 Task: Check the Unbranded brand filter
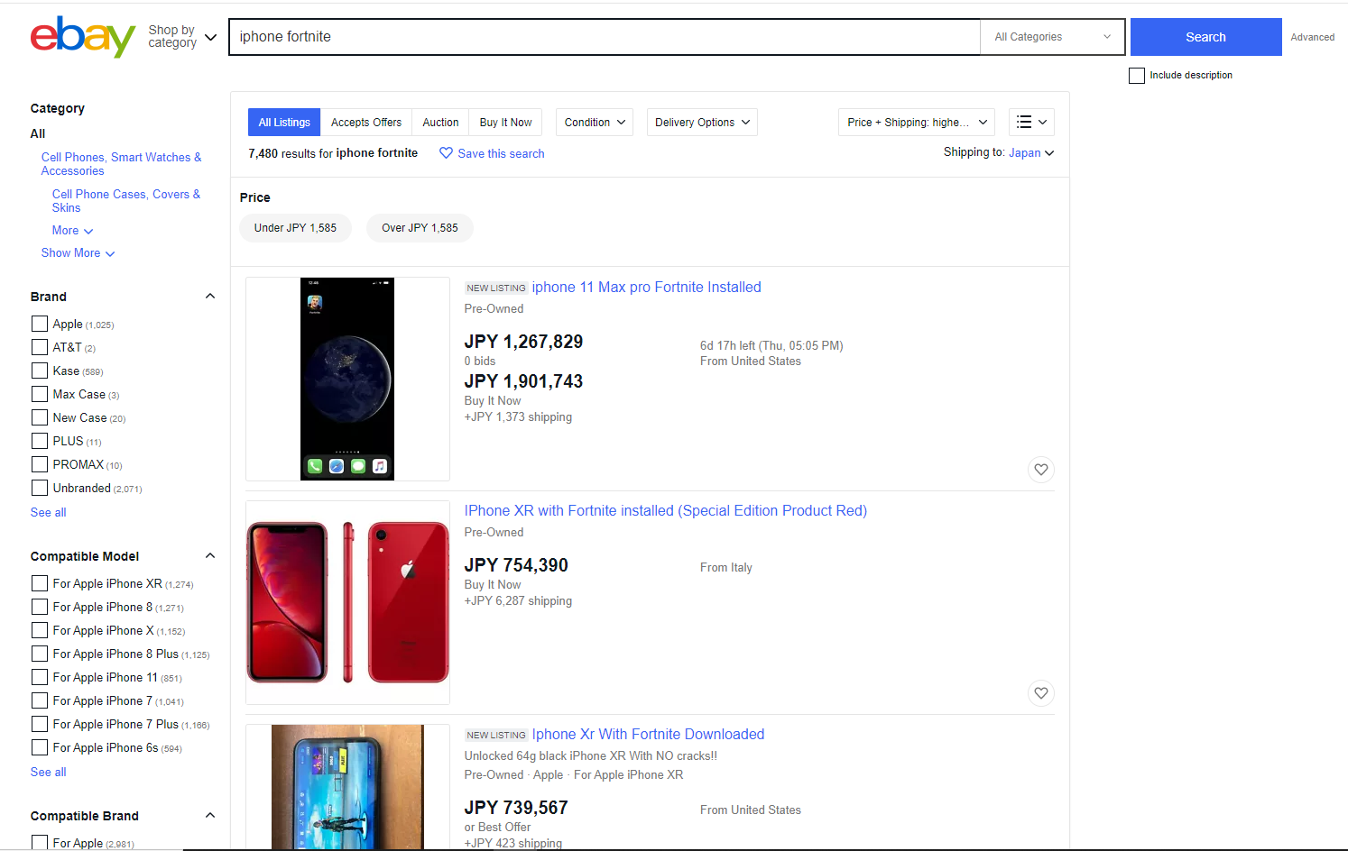click(40, 488)
